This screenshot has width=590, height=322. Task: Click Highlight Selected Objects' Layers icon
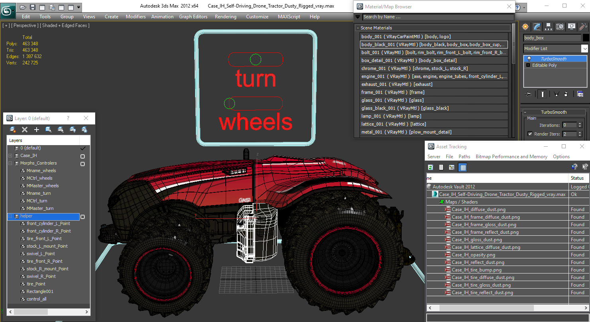click(61, 130)
